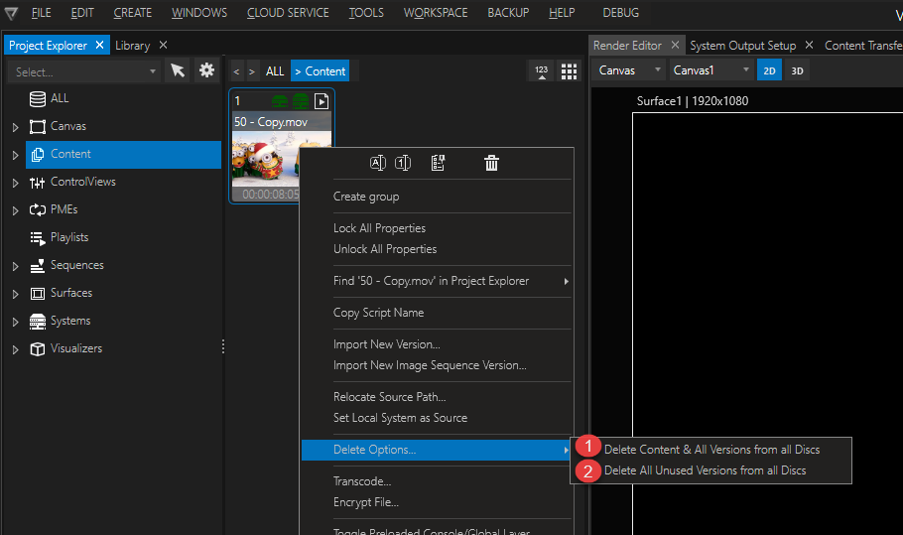Navigate forward with the > arrow
Screen dimensions: 903x535
[x=252, y=71]
